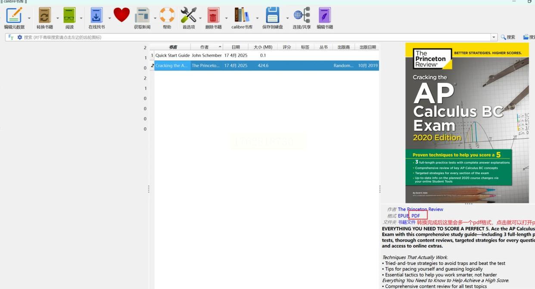Toggle the FT full-text search icon
535x289 pixels.
tap(11, 37)
